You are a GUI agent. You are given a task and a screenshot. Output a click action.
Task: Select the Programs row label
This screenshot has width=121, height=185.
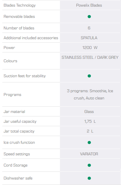[x=12, y=95]
